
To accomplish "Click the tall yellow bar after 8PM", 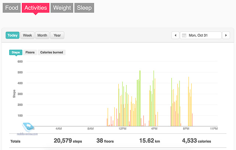I will (188, 102).
